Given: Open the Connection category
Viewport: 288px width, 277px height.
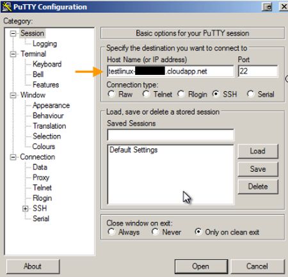Looking at the screenshot, I should pyautogui.click(x=38, y=157).
